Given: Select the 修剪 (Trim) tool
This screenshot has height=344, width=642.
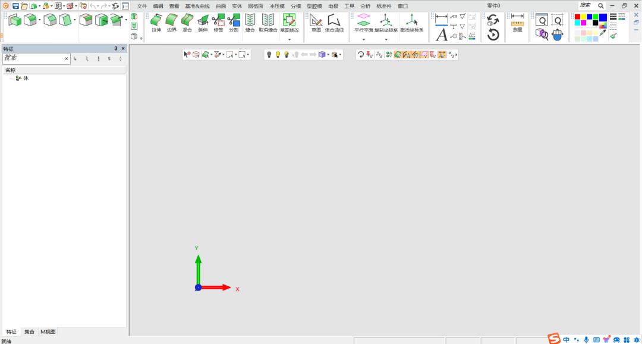Looking at the screenshot, I should point(218,23).
